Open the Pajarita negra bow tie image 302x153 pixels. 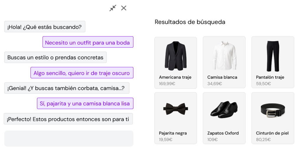click(175, 109)
